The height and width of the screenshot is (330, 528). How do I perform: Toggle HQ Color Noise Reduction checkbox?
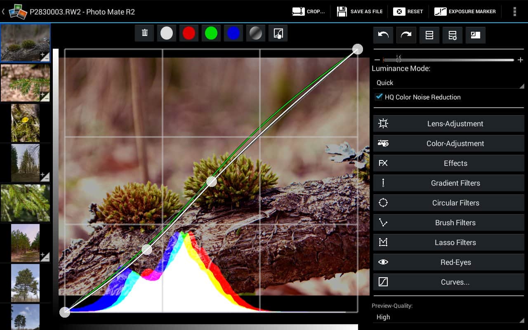[x=379, y=97]
